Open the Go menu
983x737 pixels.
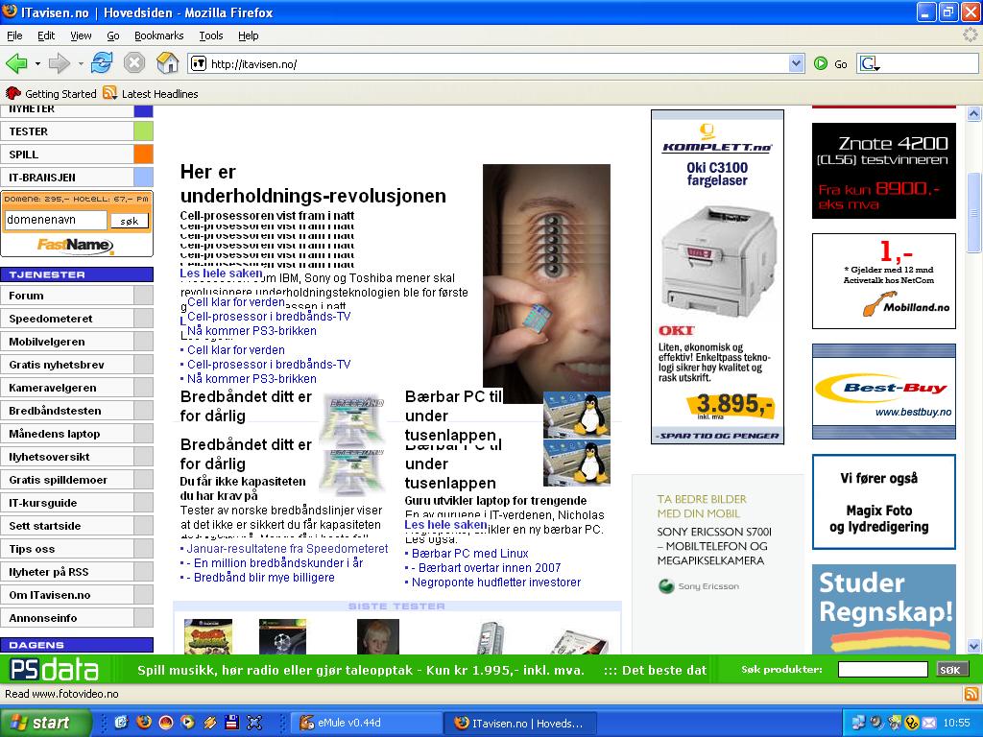point(113,36)
